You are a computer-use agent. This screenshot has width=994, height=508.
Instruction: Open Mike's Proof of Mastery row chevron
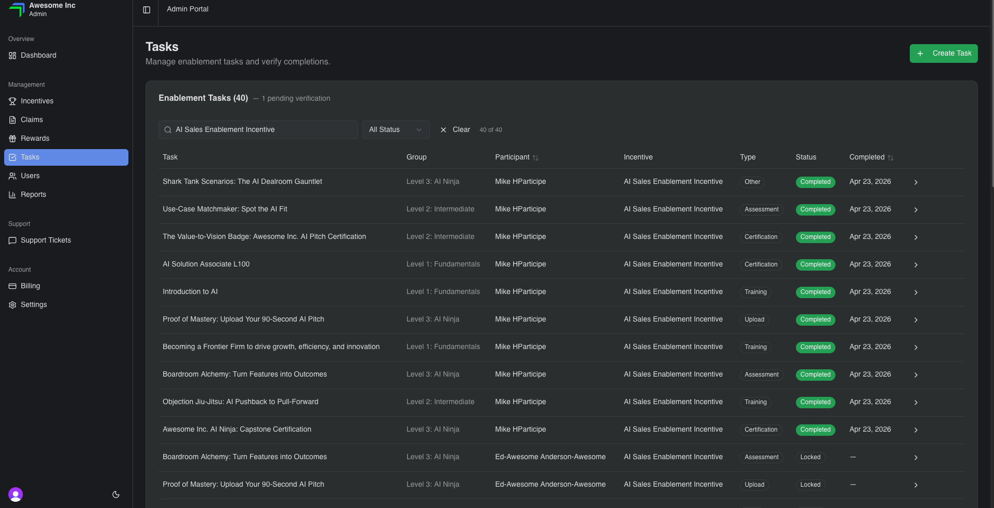point(916,320)
